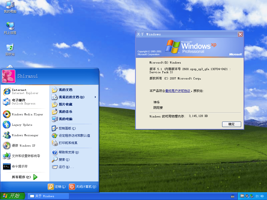267x200 pixels.
Task: Click 确定 in About Windows dialog
Action: 232,124
